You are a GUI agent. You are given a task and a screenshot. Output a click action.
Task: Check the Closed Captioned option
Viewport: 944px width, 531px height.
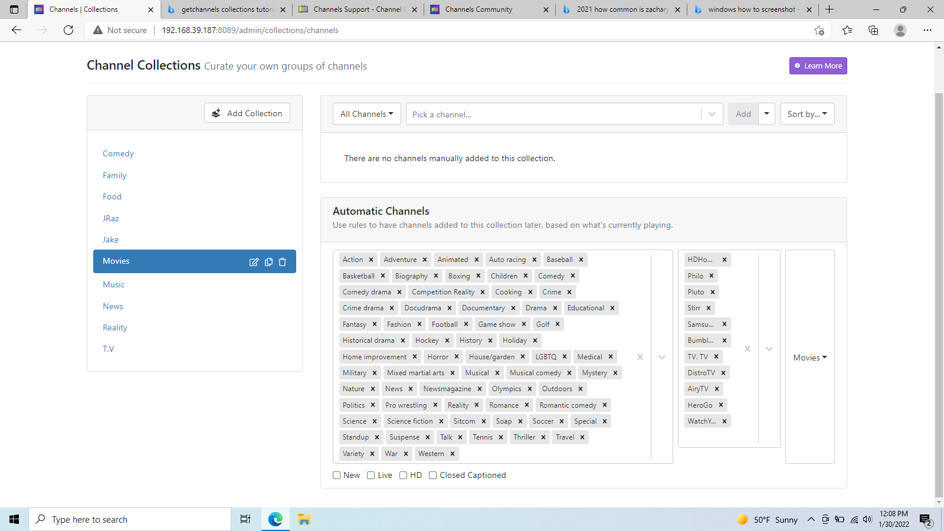pos(433,476)
